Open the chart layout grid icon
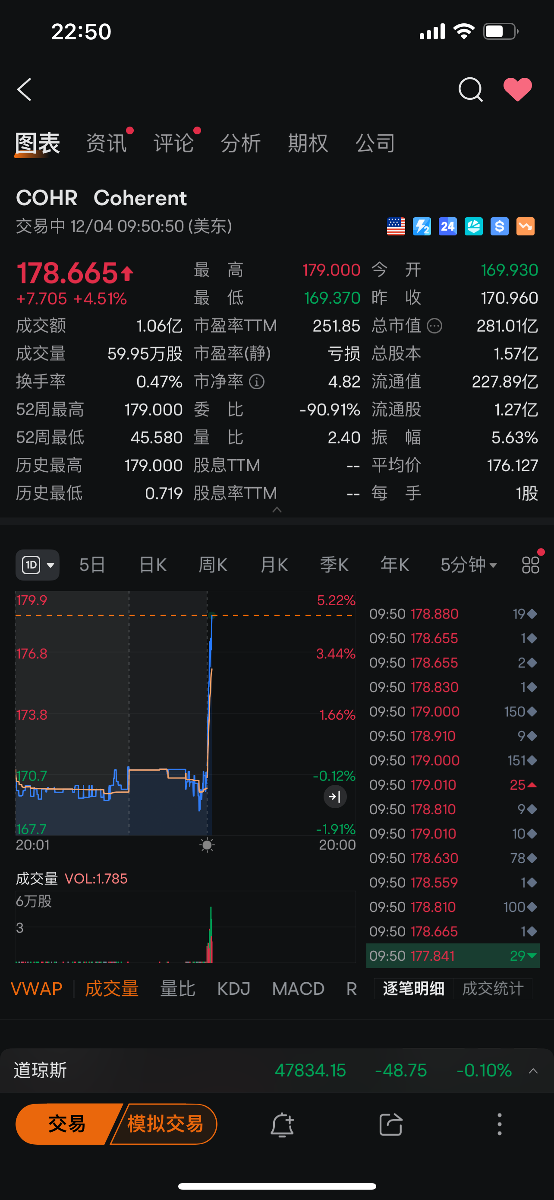 [530, 565]
